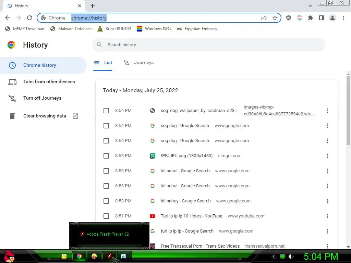Open idi nahuy - Google Search link
Image resolution: width=351 pixels, height=263 pixels.
185,201
